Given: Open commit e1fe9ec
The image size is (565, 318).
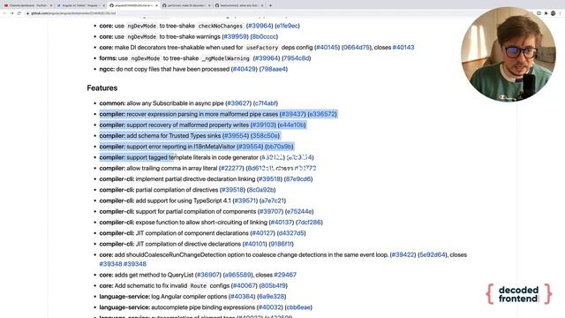Looking at the screenshot, I should (x=287, y=26).
